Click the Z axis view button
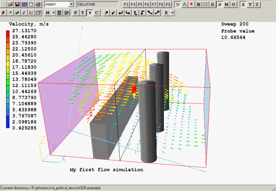Viewport: 276px width, 191px height. point(257,4)
